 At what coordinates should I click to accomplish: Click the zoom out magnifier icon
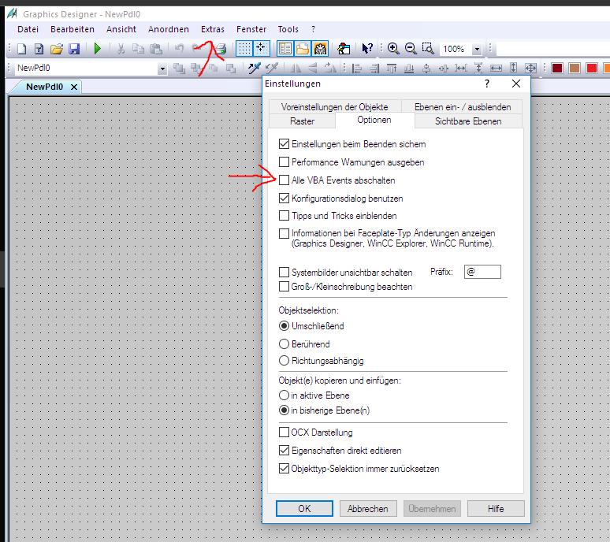(x=411, y=49)
